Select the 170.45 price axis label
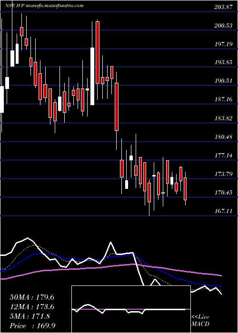The width and height of the screenshot is (238, 333). point(223,193)
